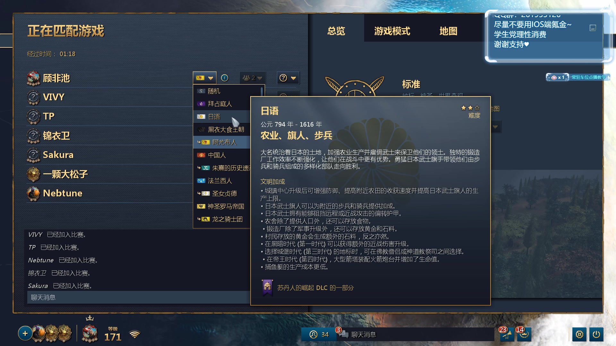Click the civilization info icon beside the flag dropdown

pyautogui.click(x=225, y=78)
